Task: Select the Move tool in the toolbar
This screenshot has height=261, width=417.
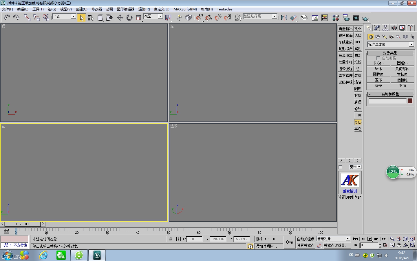Action: click(120, 18)
